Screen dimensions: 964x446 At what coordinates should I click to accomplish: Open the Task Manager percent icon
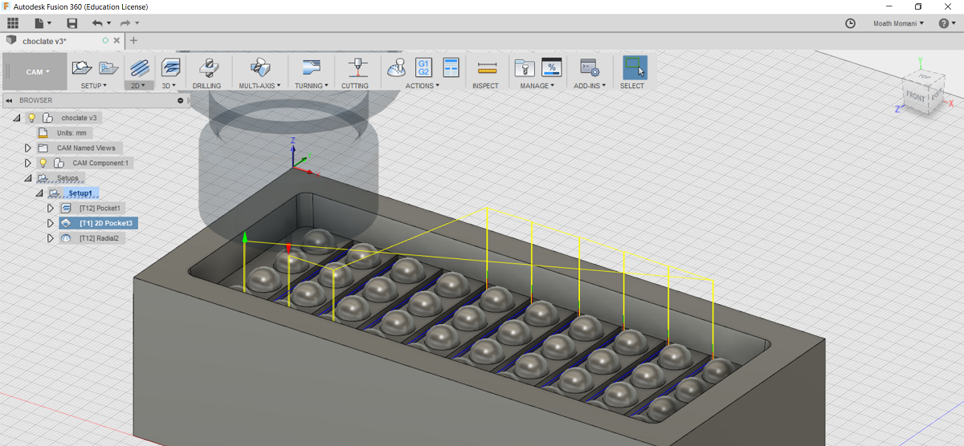552,68
